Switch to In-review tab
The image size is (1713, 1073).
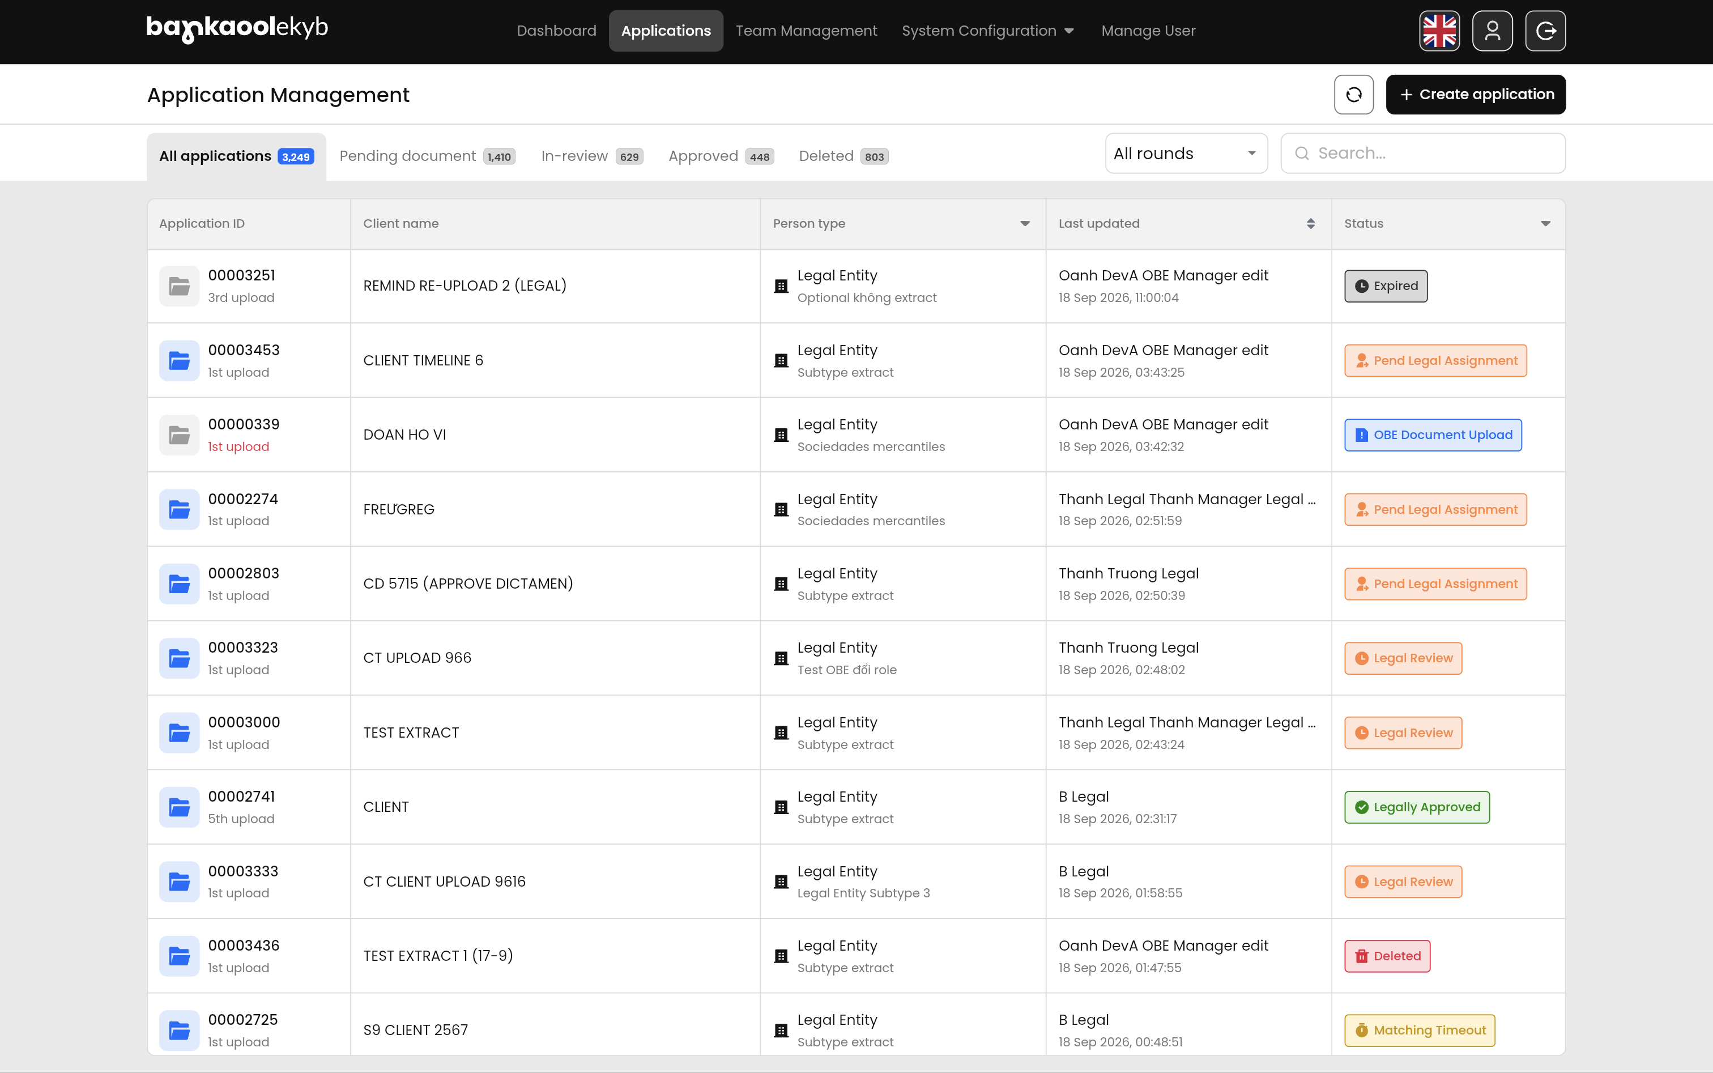(592, 156)
